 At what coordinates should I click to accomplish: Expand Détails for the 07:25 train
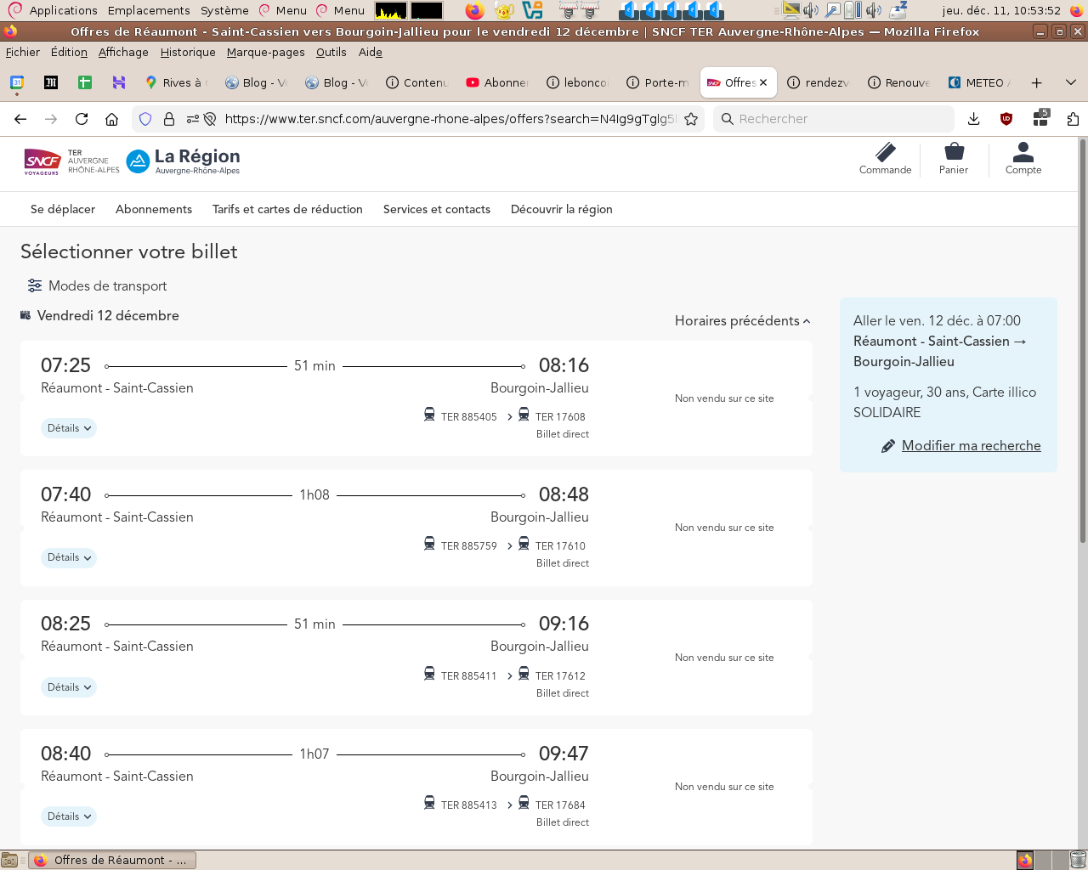(69, 428)
